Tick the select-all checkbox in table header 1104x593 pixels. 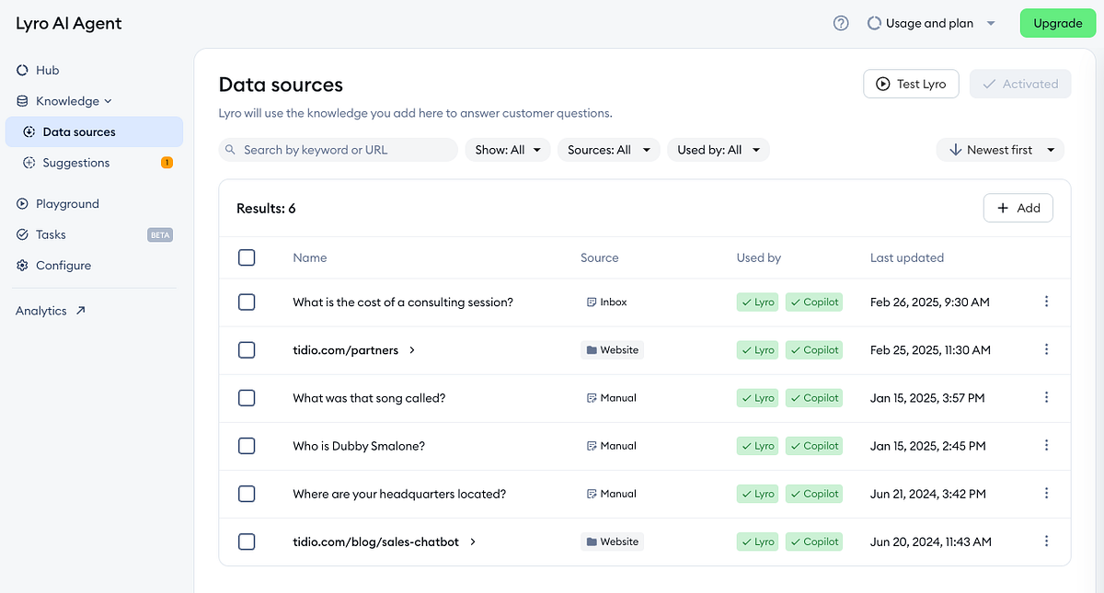click(x=247, y=257)
